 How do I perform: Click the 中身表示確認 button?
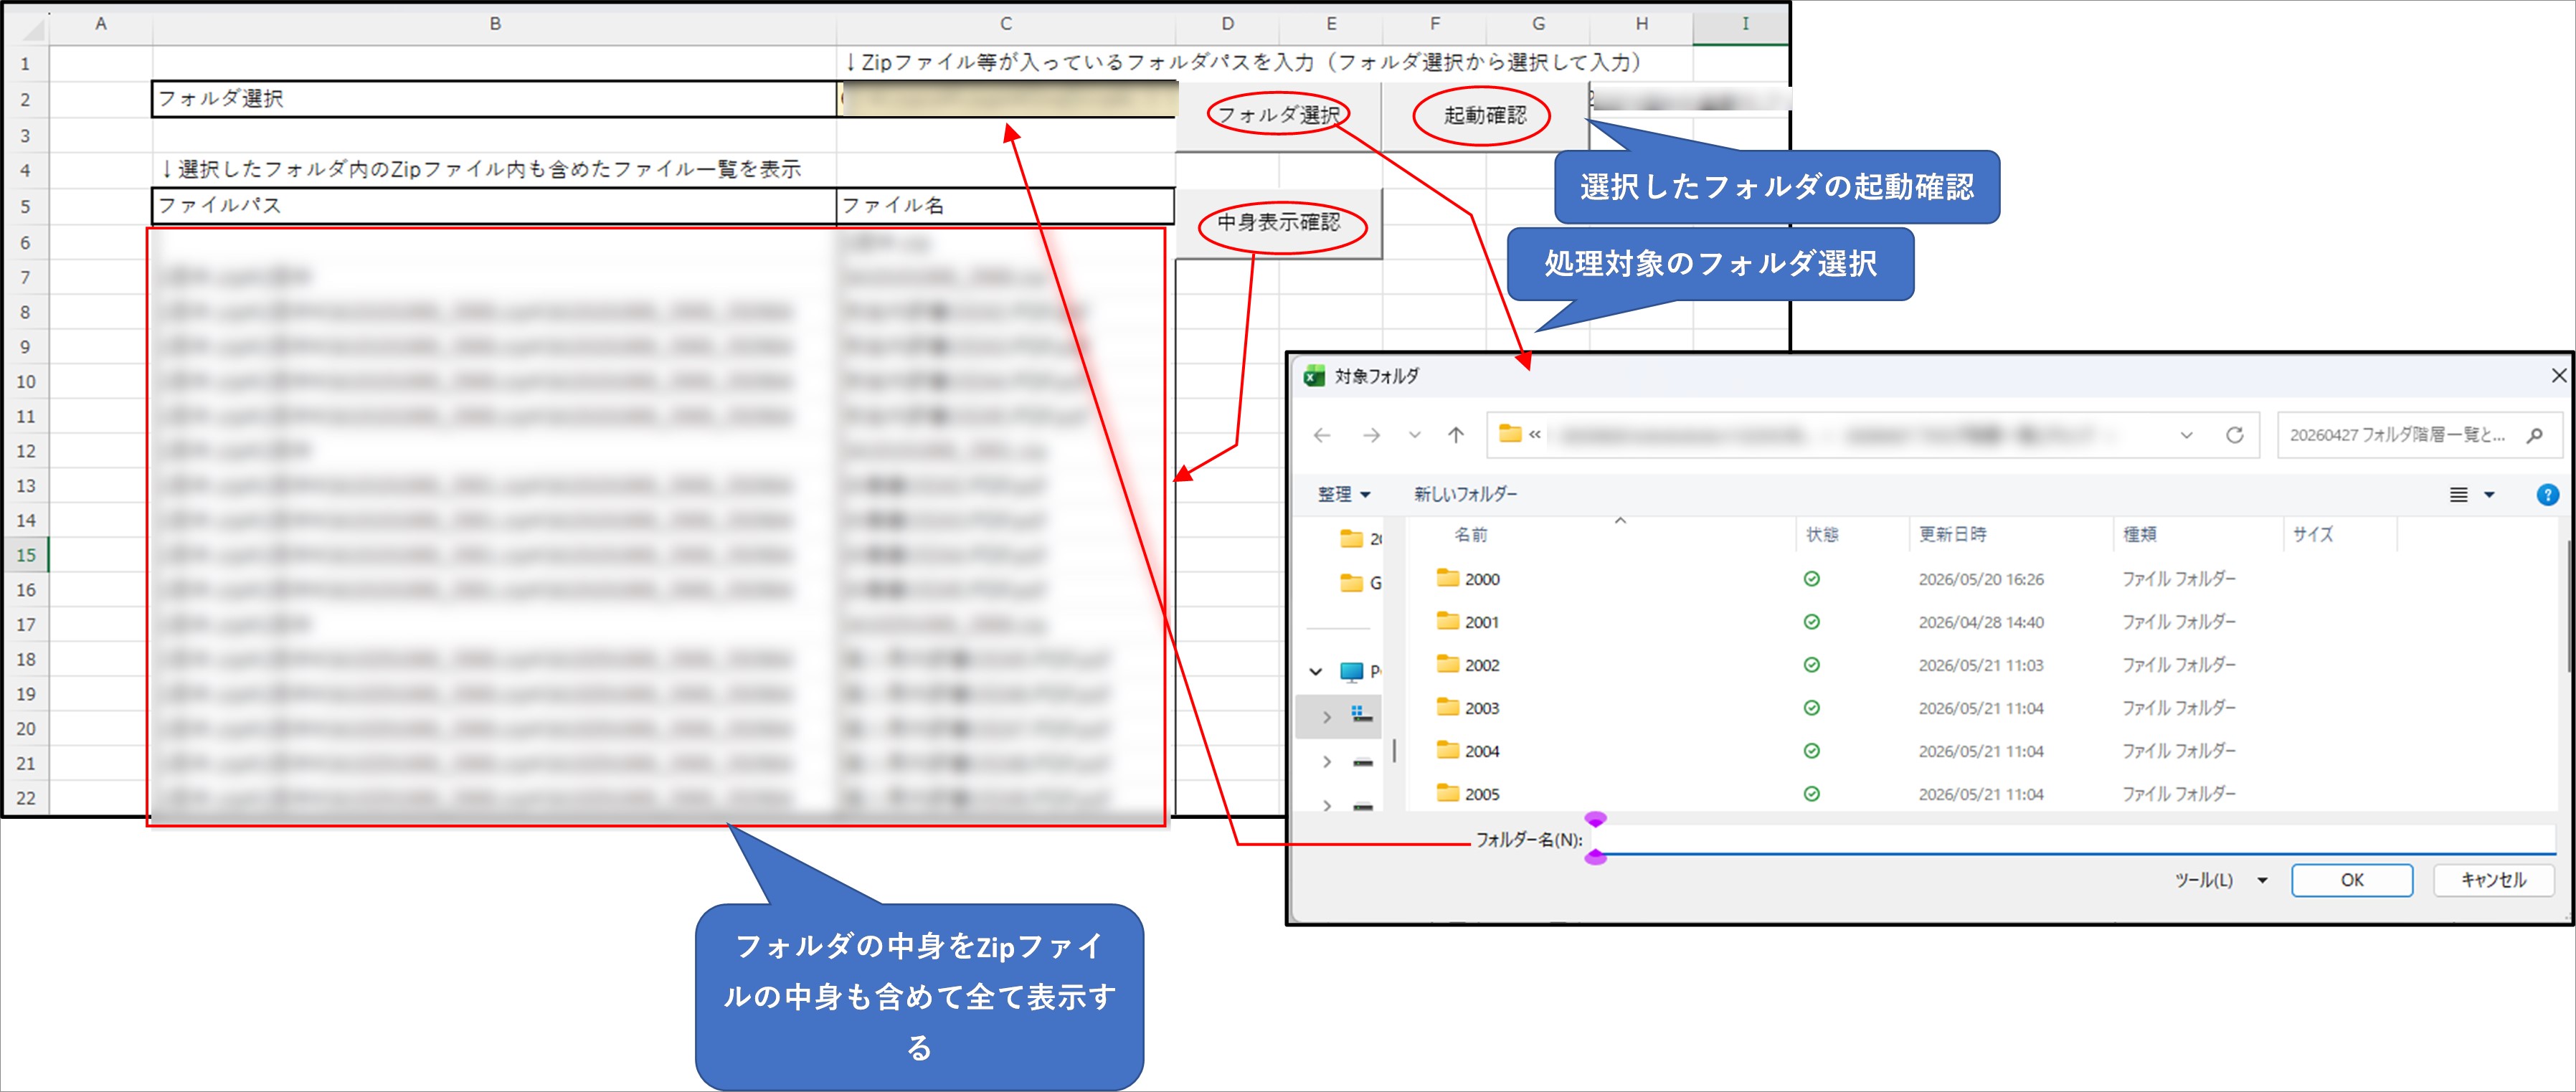pos(1279,222)
